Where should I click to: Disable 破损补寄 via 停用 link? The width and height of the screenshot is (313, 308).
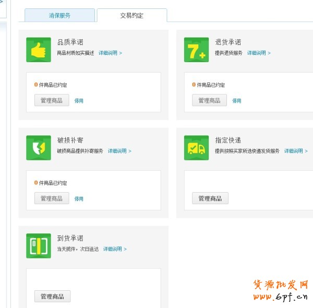click(79, 199)
